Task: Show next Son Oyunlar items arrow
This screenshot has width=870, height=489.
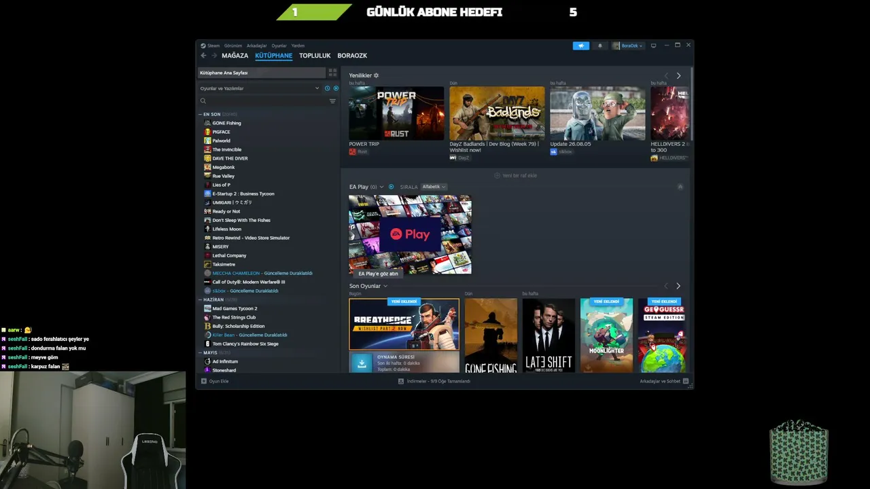Action: click(678, 286)
